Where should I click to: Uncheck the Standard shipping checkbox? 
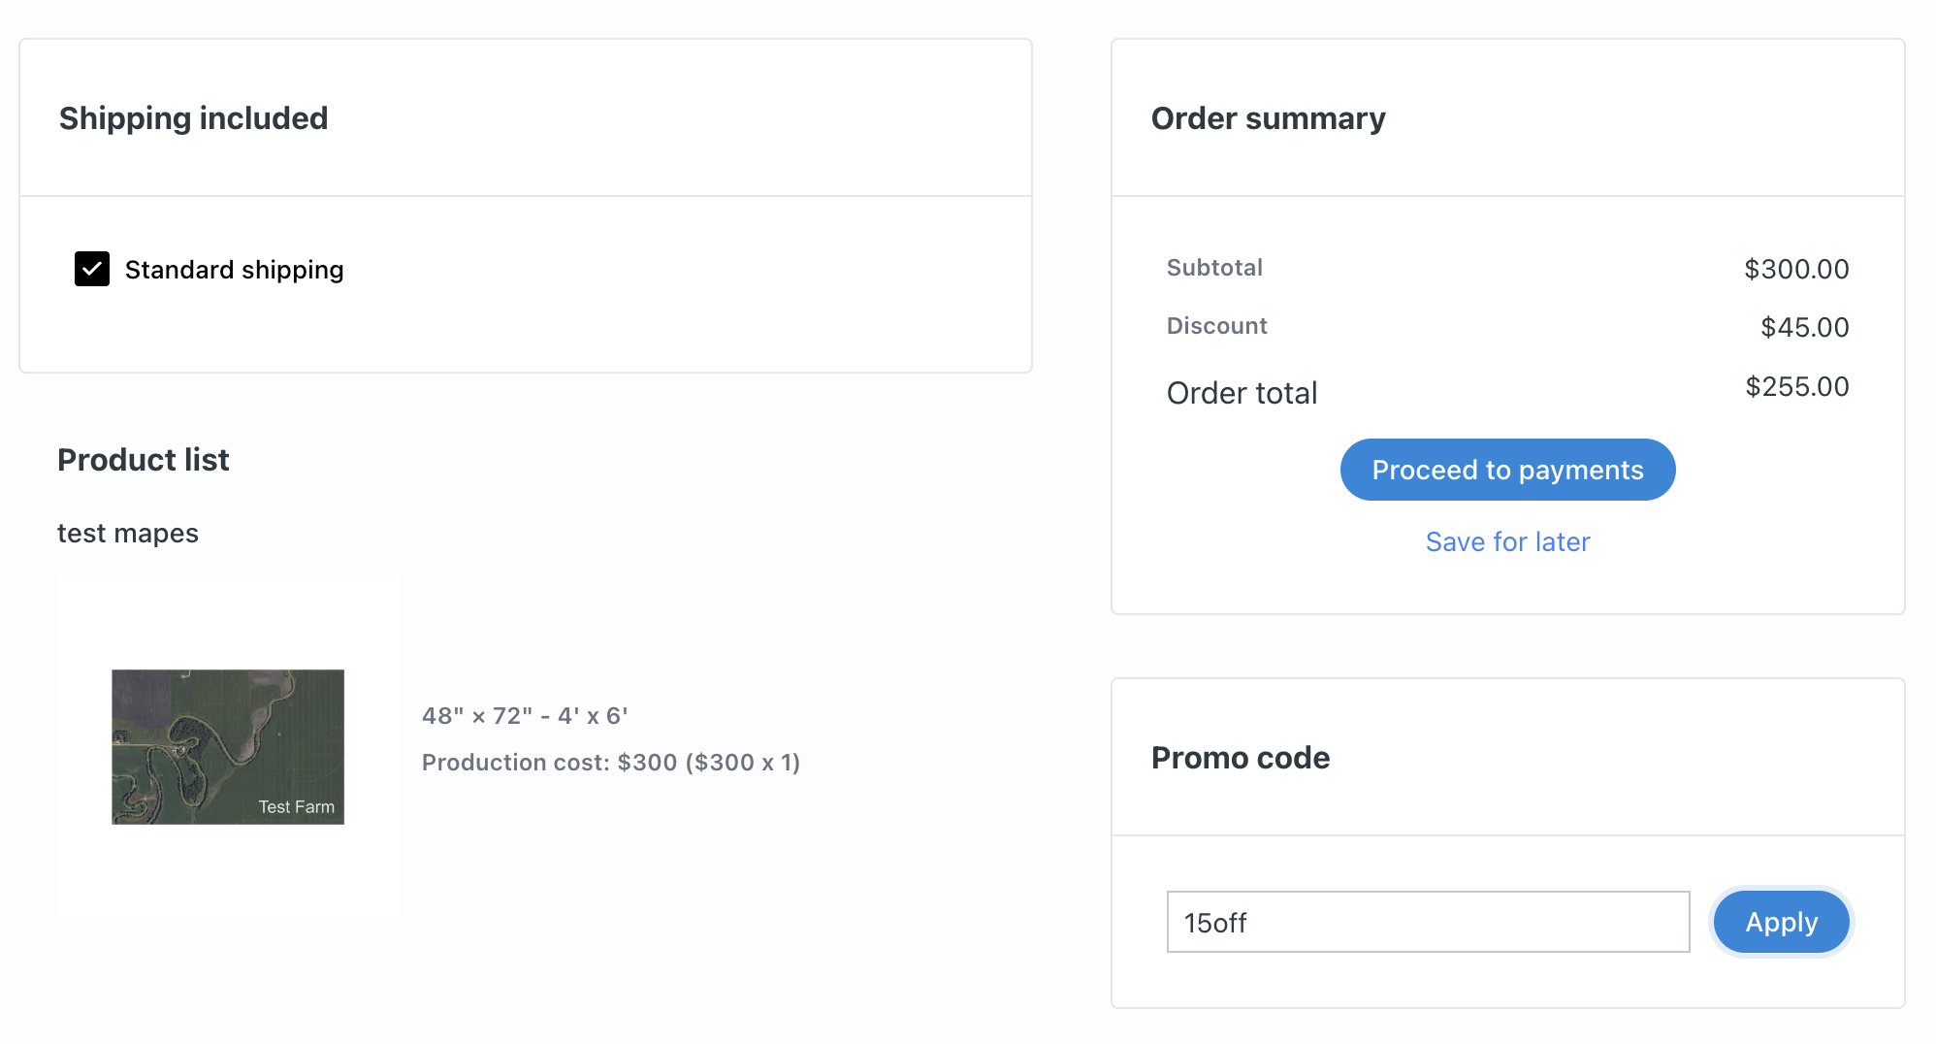92,269
